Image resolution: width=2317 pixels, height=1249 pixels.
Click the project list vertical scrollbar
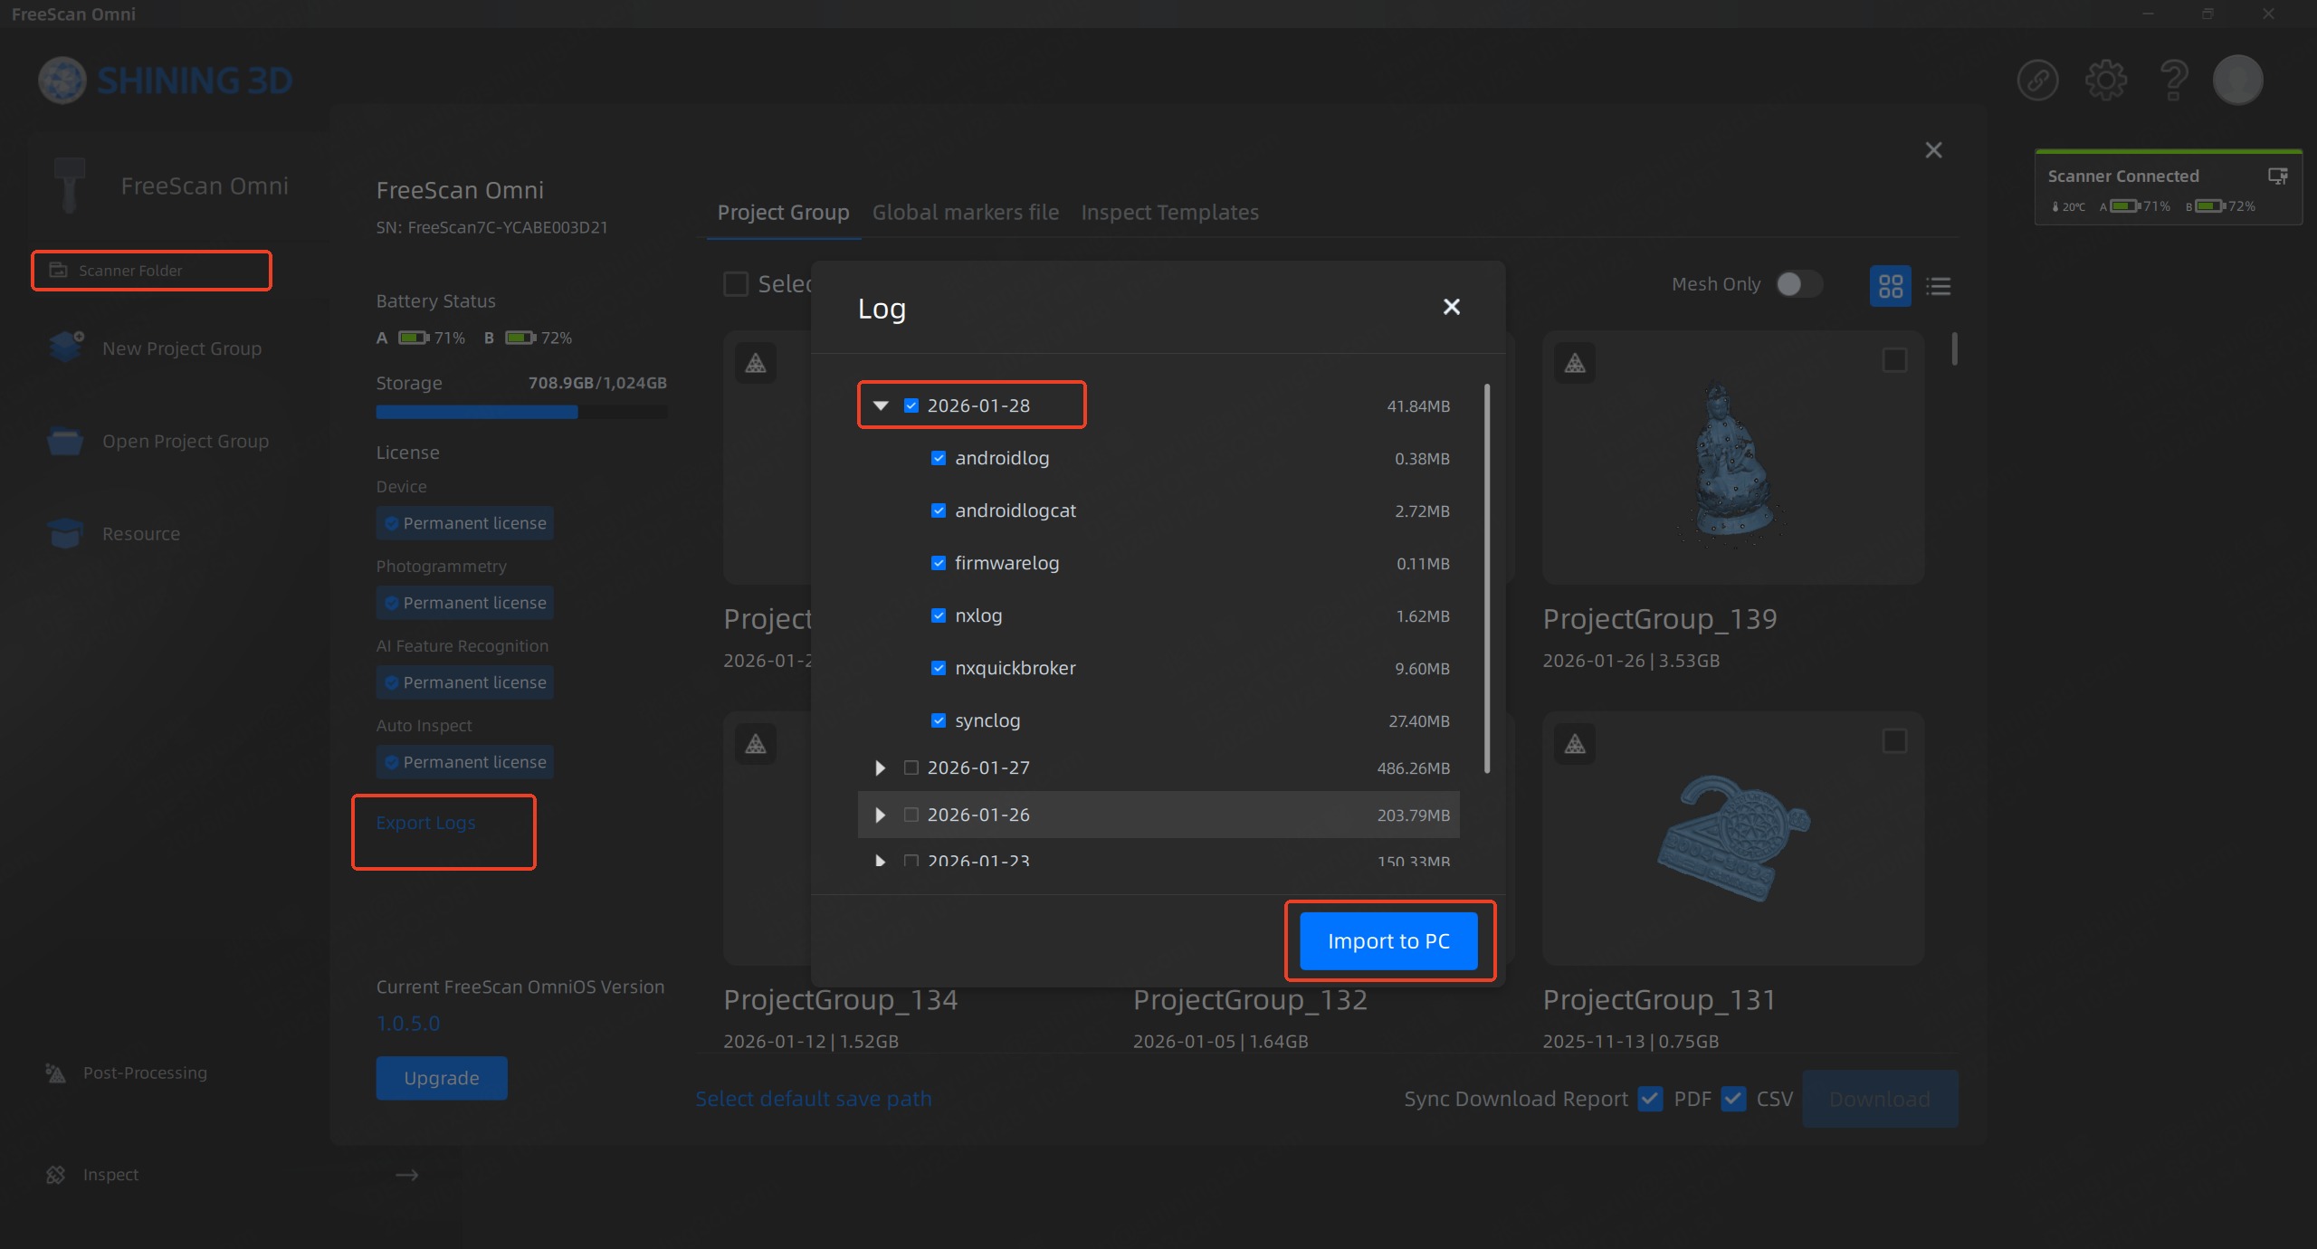[1955, 349]
